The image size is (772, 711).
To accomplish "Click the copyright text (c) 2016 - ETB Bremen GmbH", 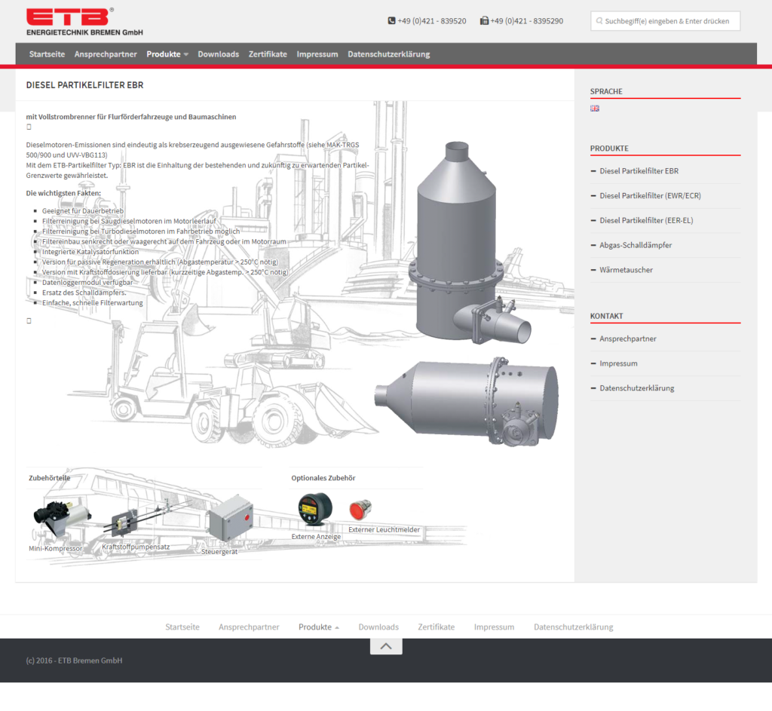I will [74, 660].
